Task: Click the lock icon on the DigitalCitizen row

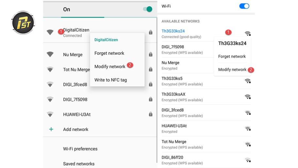Action: (x=151, y=32)
